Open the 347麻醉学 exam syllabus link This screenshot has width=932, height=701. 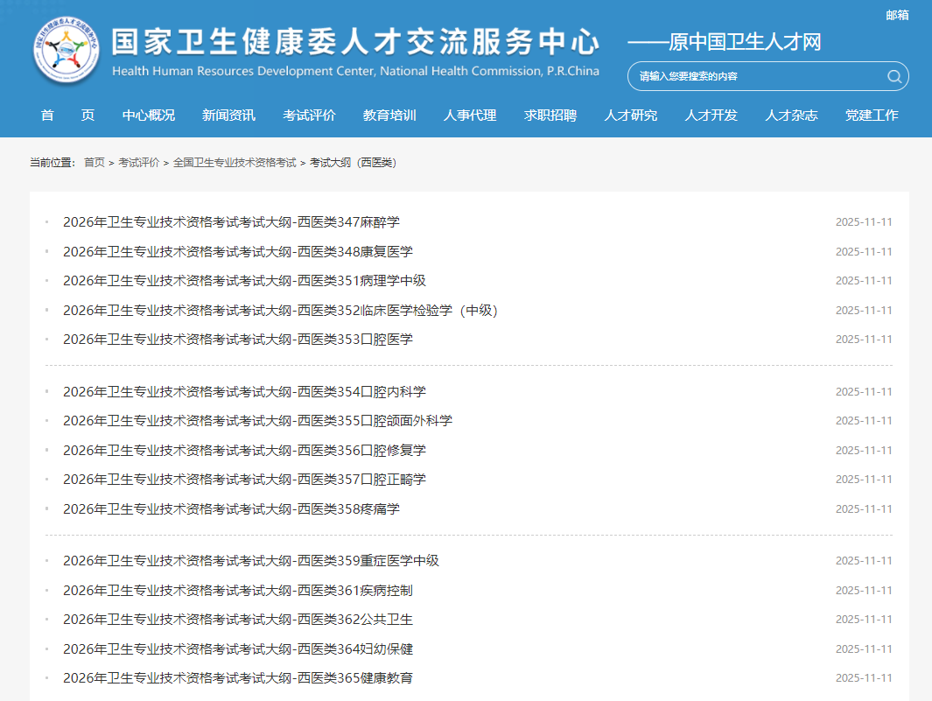click(231, 222)
